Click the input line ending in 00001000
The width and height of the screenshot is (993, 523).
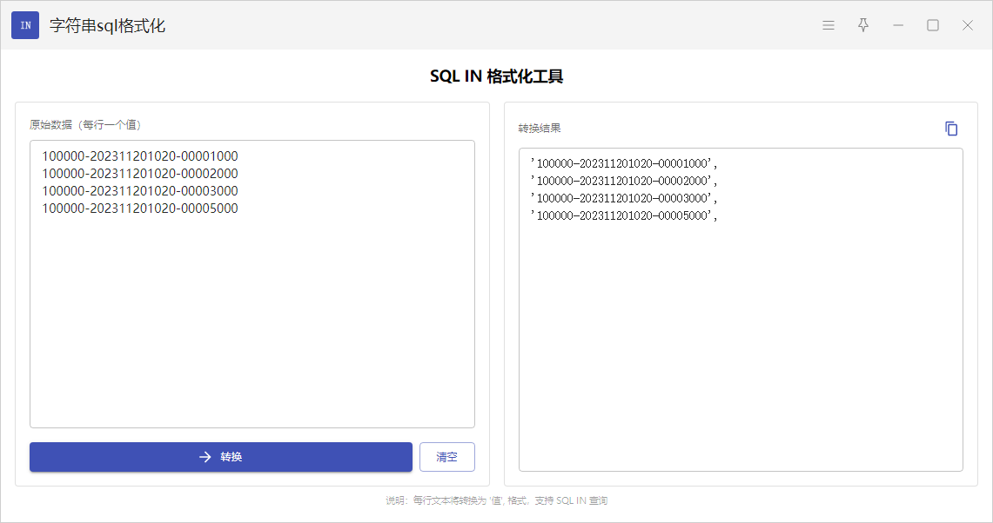pyautogui.click(x=140, y=156)
